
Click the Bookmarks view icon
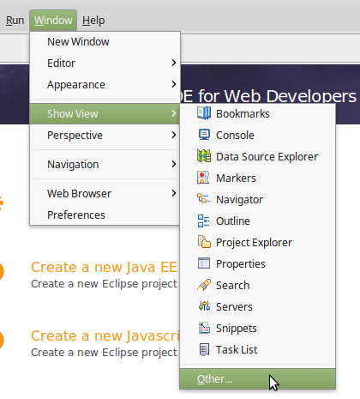click(204, 113)
